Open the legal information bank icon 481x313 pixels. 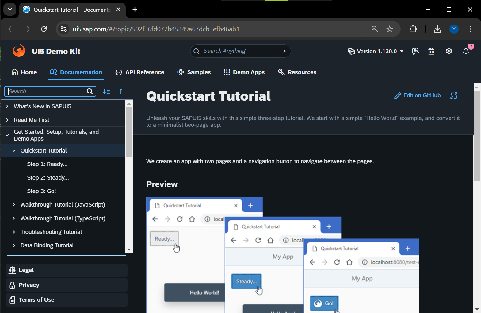click(431, 51)
